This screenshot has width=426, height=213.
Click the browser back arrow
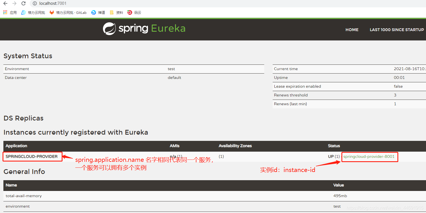[5, 3]
